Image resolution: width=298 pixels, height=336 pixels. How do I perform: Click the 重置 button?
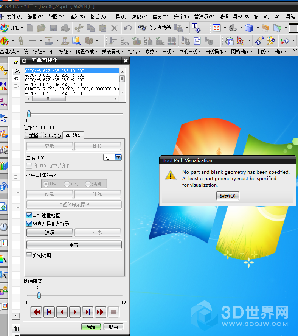74,245
